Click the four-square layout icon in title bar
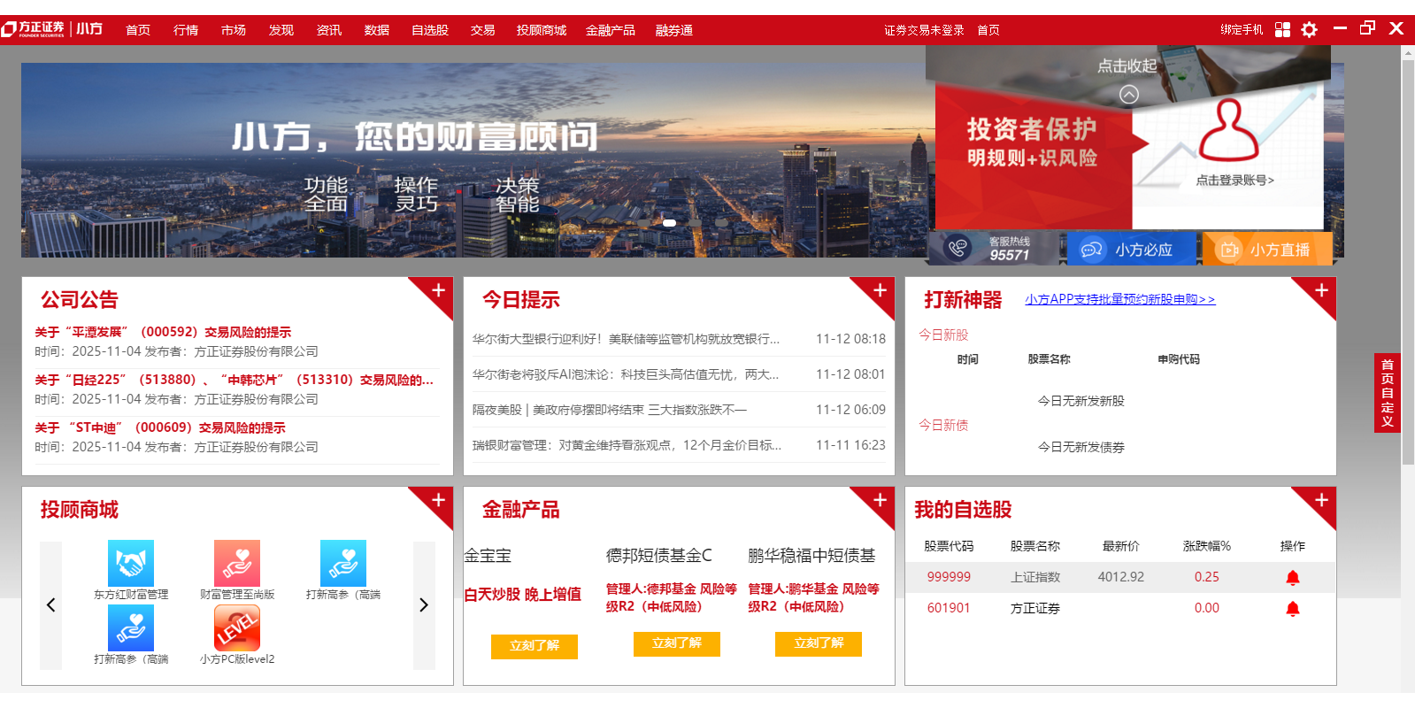The width and height of the screenshot is (1415, 708). click(1282, 29)
